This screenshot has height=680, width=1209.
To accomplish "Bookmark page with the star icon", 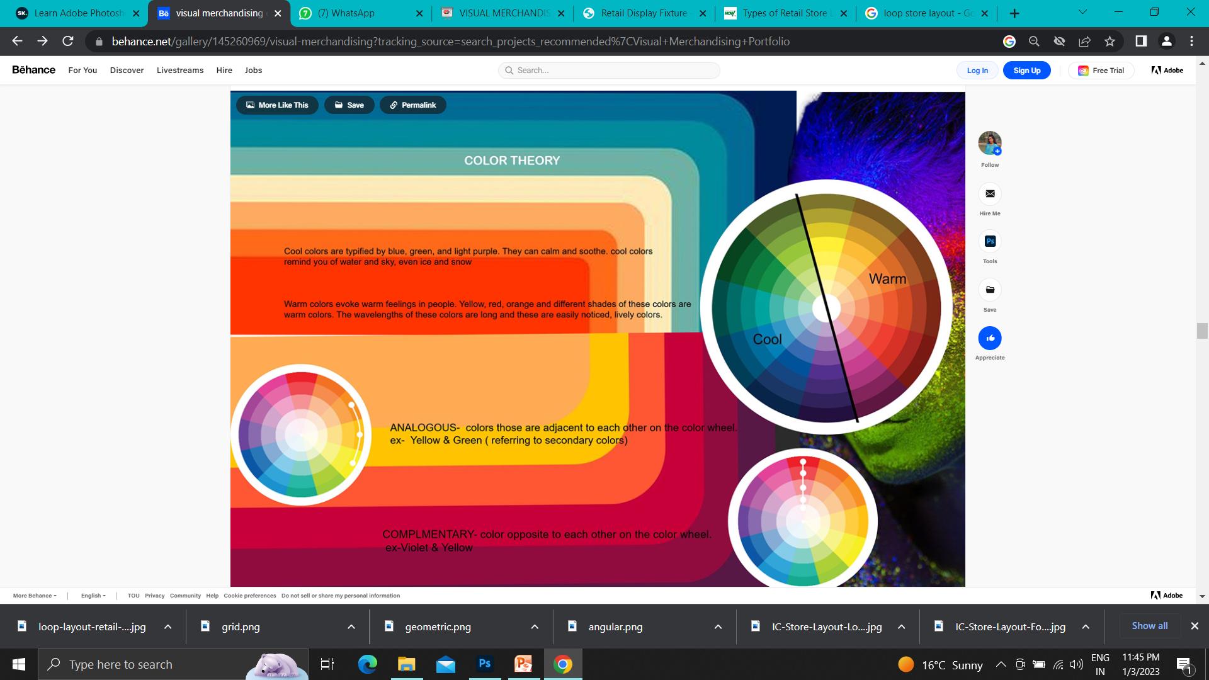I will click(x=1110, y=42).
